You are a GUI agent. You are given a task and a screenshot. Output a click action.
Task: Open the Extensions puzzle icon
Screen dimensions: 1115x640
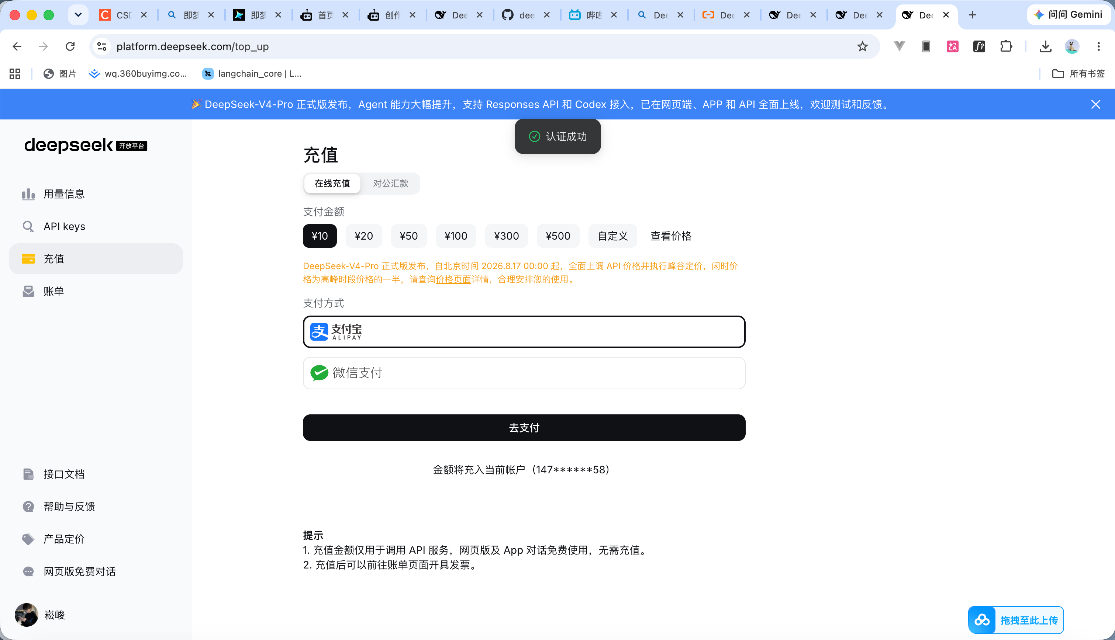pos(1006,46)
